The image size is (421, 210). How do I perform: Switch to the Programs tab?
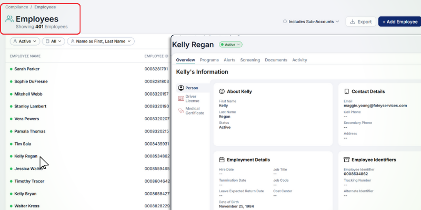coord(209,60)
